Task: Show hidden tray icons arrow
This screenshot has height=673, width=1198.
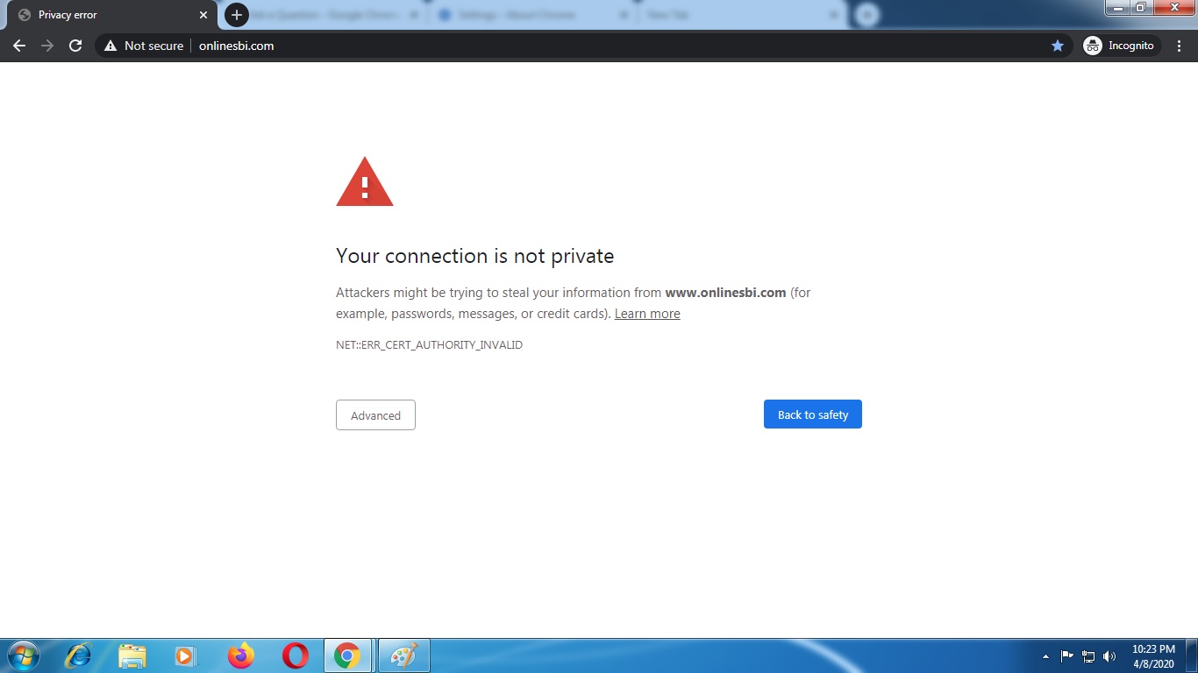Action: click(1045, 656)
